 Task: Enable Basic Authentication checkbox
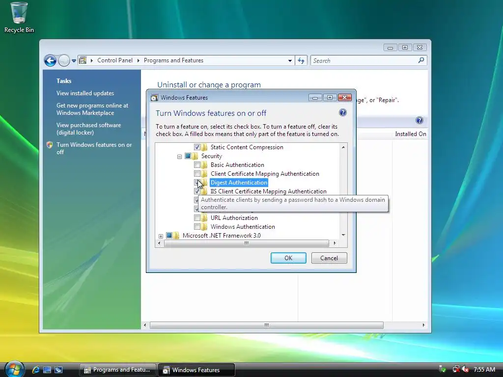[x=197, y=165]
